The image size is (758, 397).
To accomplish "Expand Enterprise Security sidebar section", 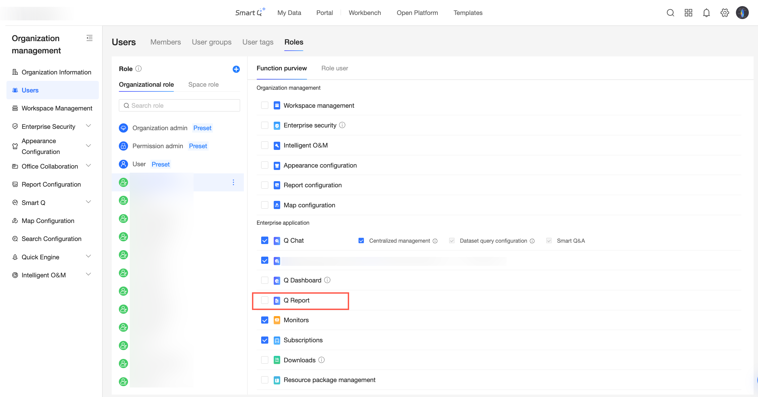I will tap(89, 126).
